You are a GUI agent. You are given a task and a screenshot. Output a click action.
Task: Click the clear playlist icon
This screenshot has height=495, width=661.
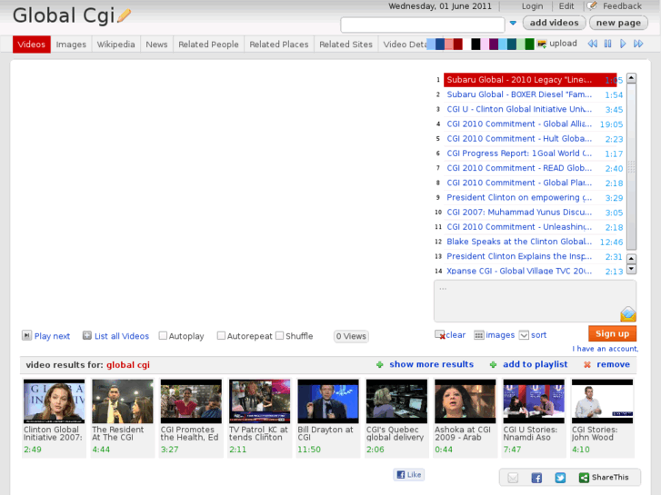(x=440, y=335)
